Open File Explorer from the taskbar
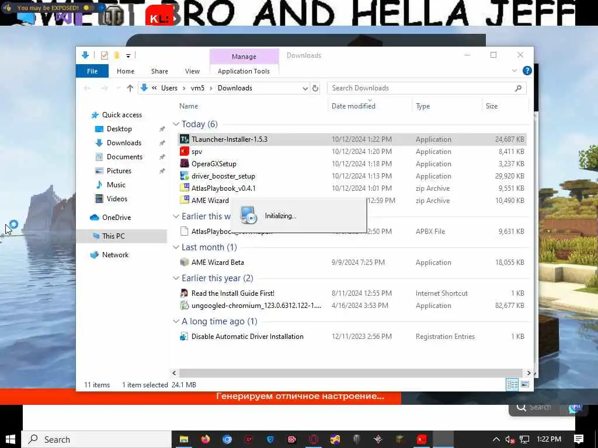Viewport: 598px width, 448px height. 184,440
